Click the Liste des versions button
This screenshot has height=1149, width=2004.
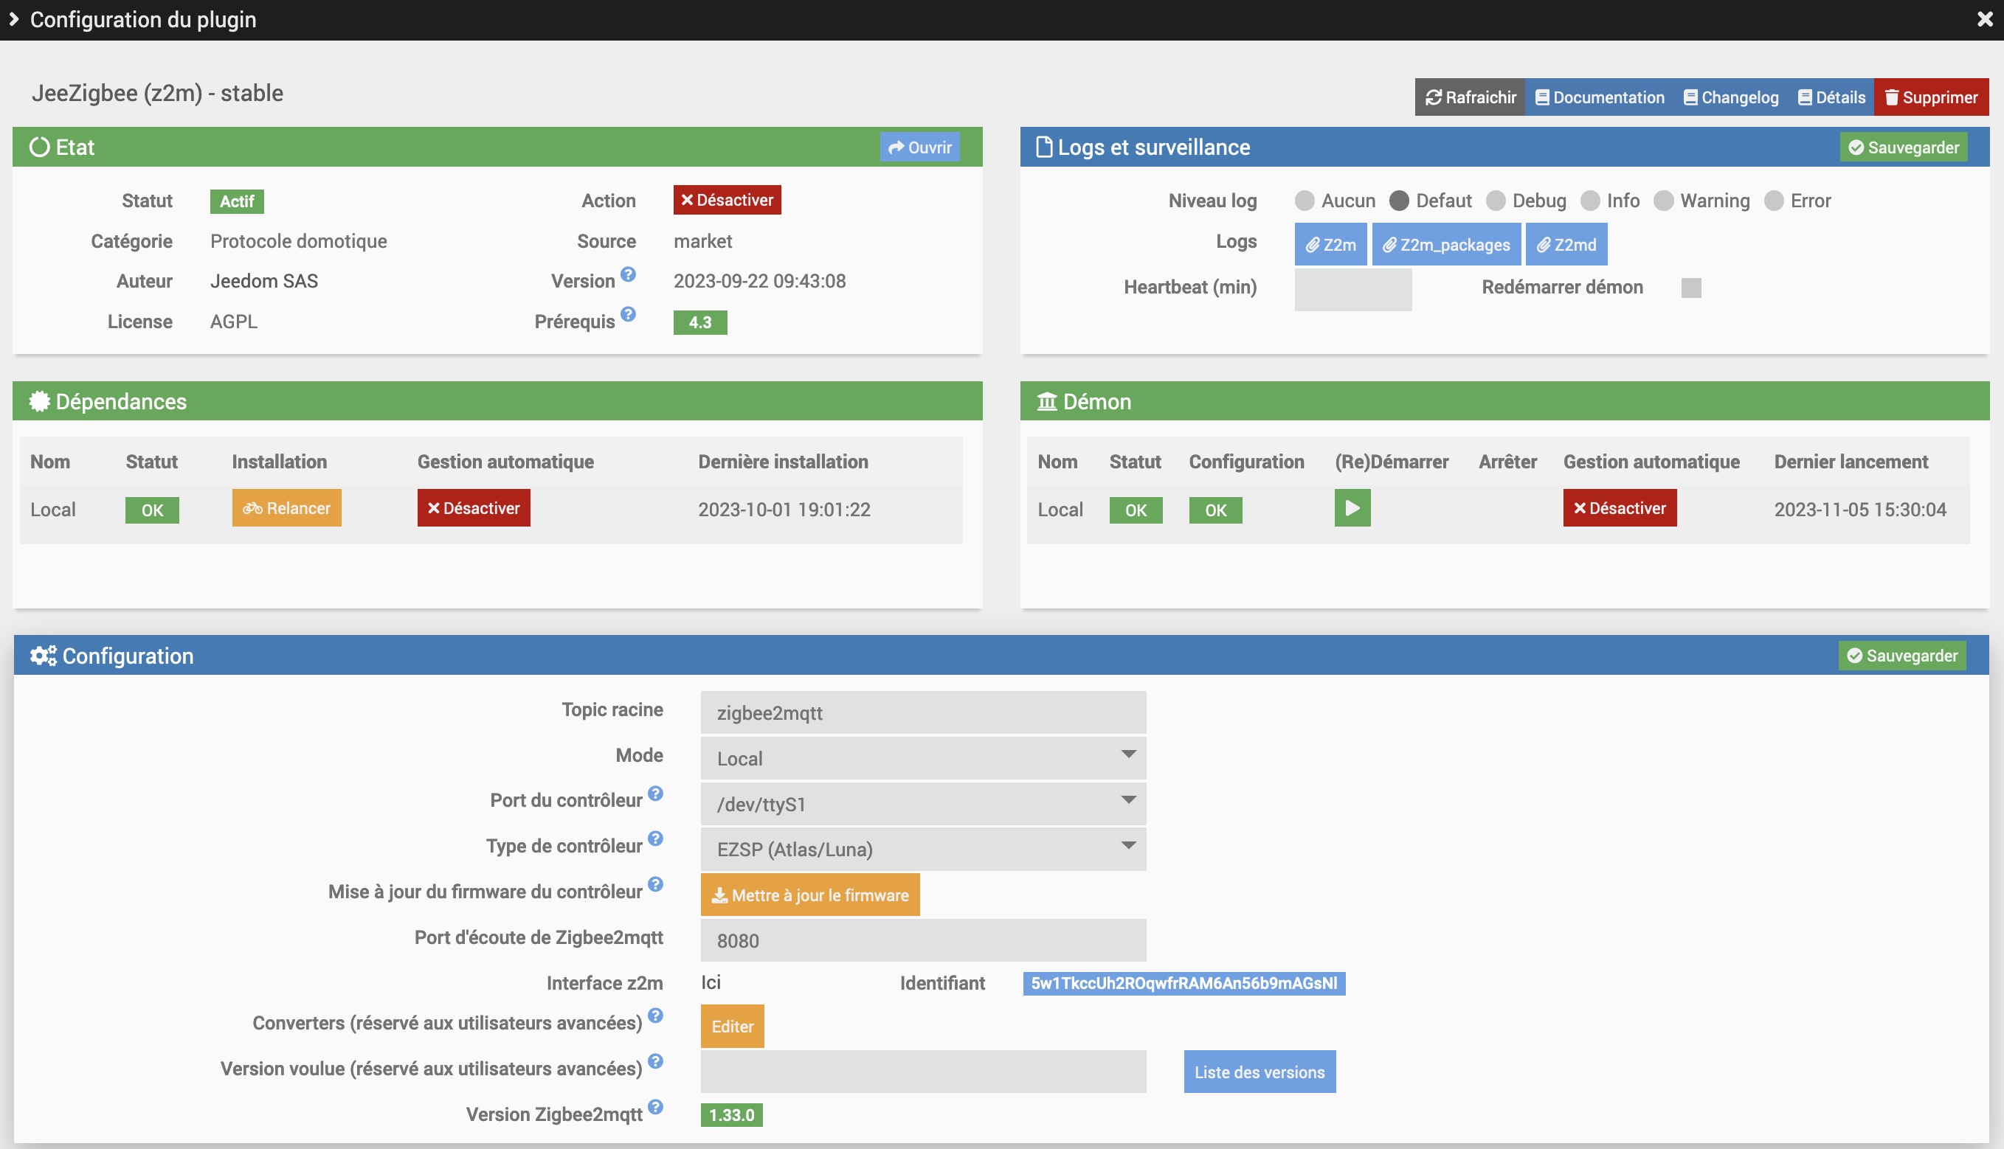pyautogui.click(x=1259, y=1072)
